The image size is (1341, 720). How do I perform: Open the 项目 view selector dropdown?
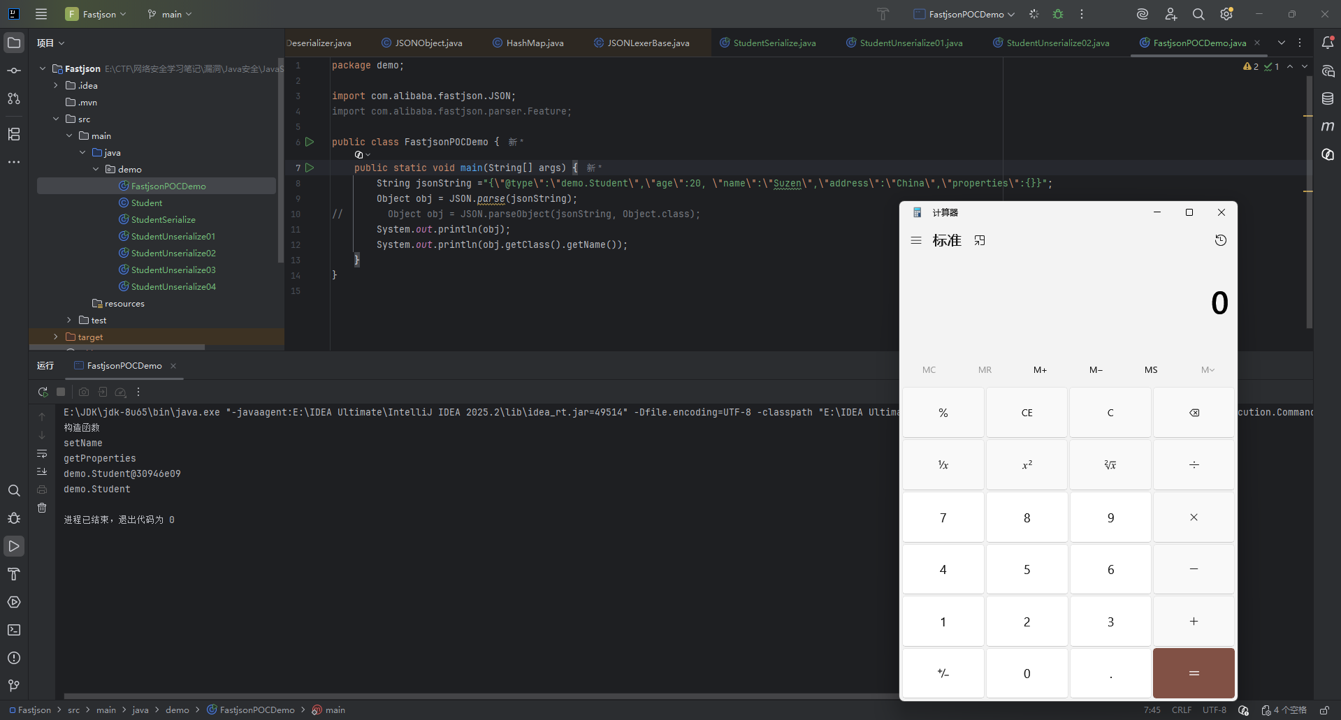click(50, 43)
